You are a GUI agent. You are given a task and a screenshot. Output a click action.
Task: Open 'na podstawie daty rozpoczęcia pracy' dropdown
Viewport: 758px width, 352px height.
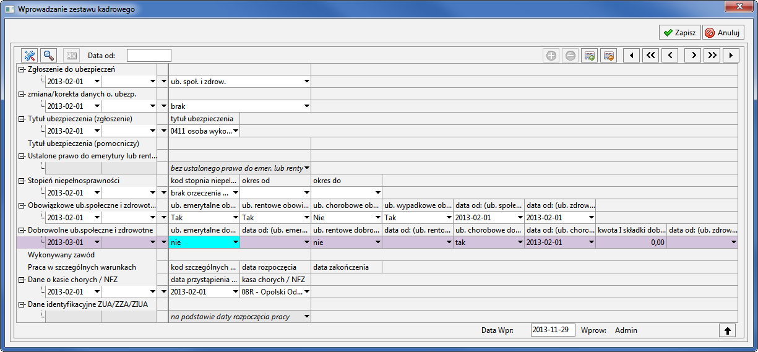pos(306,317)
